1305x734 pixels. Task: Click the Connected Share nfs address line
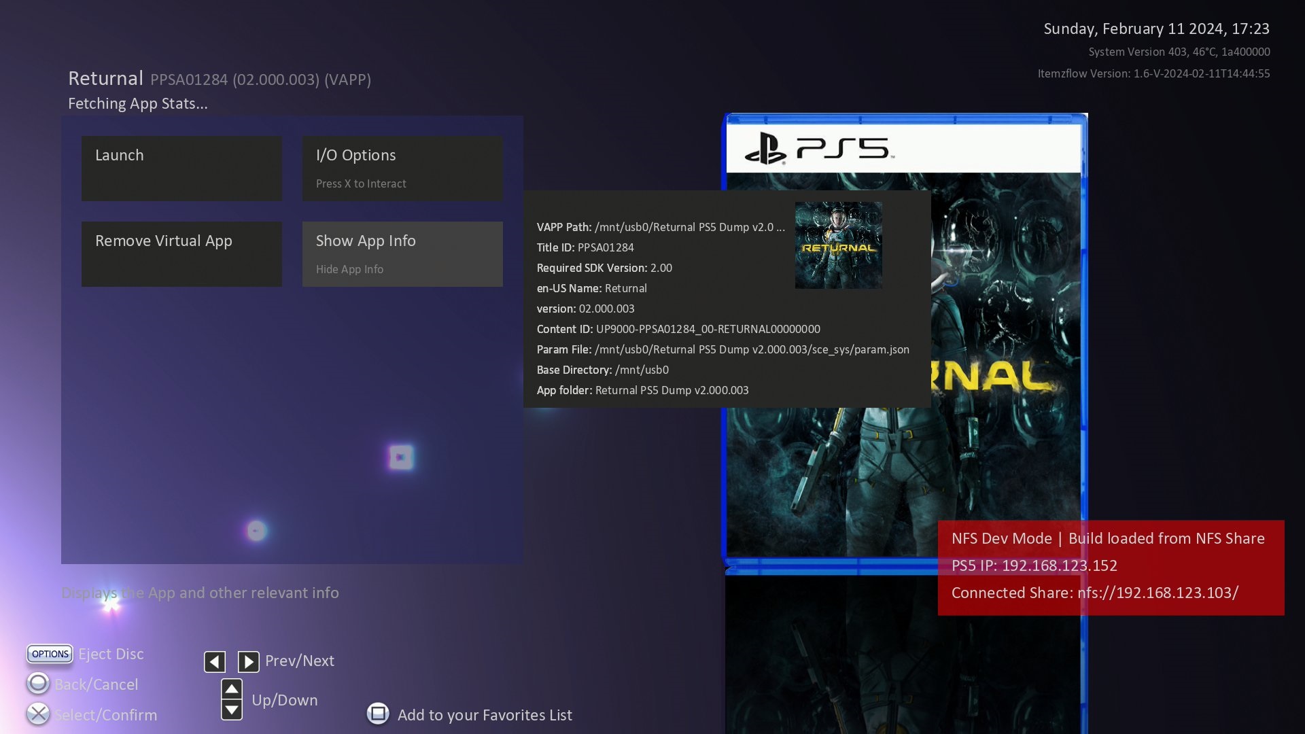click(x=1095, y=593)
